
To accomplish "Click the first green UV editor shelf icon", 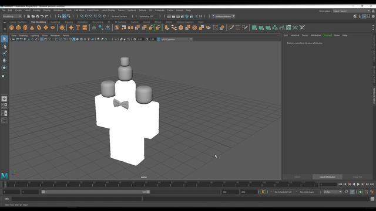I will pyautogui.click(x=254, y=28).
